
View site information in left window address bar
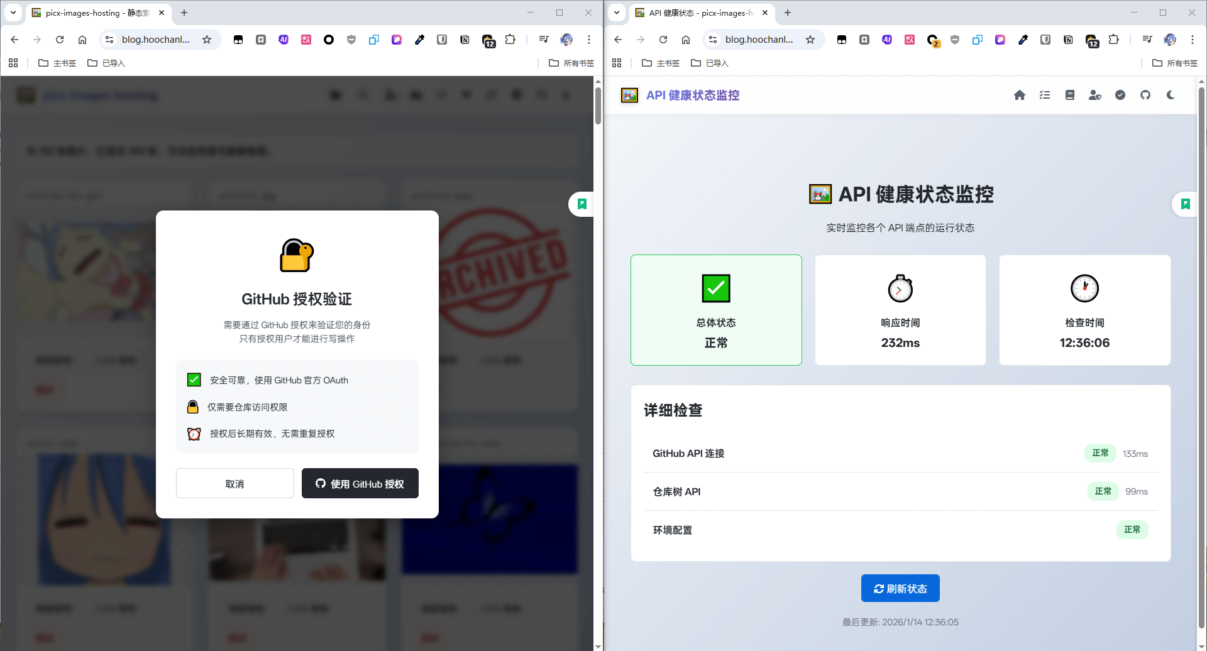[x=109, y=40]
